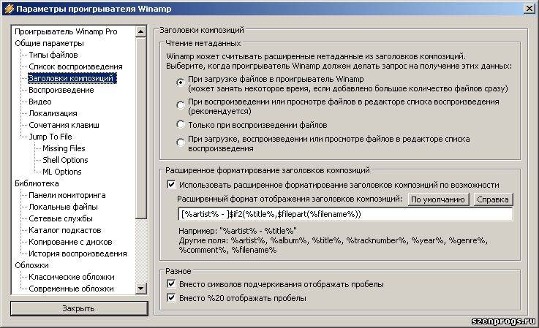539x328 pixels.
Task: Click the 'Закрыть' button
Action: 78,308
